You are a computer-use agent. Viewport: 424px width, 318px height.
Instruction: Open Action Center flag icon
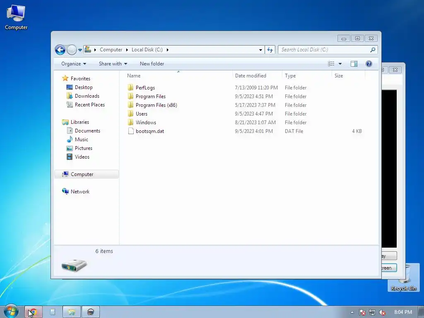[x=362, y=312]
